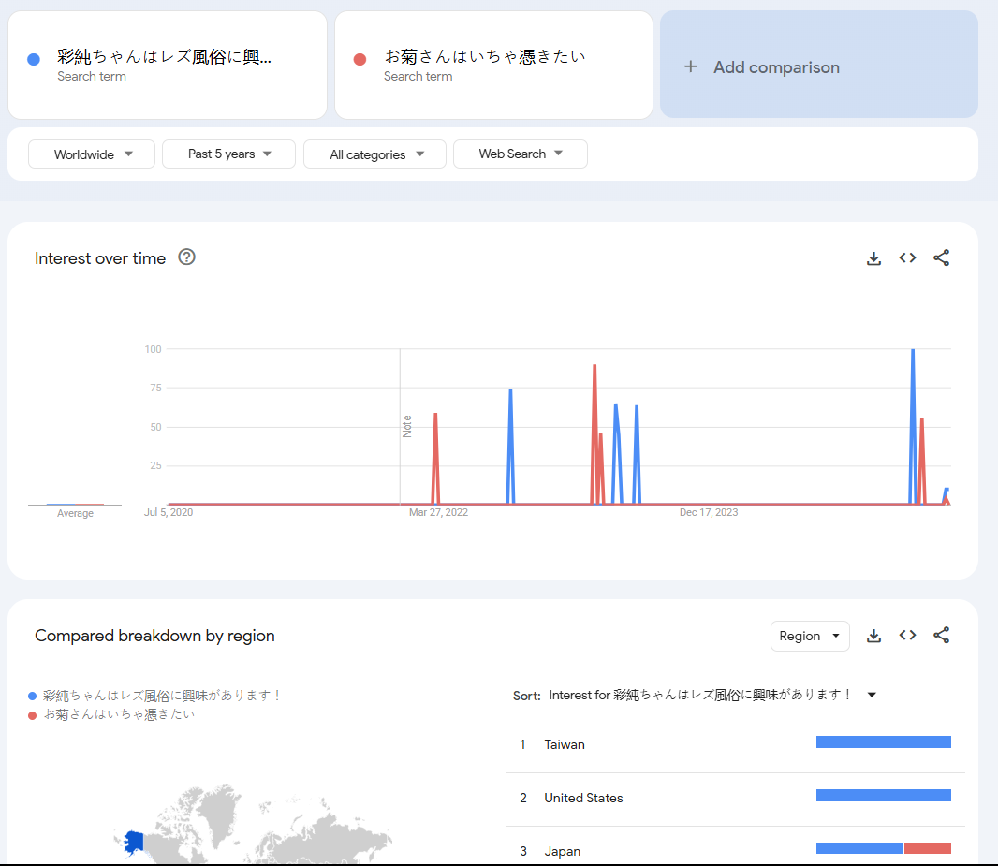Image resolution: width=998 pixels, height=866 pixels.
Task: Open the Sort by interest dropdown
Action: coord(712,695)
